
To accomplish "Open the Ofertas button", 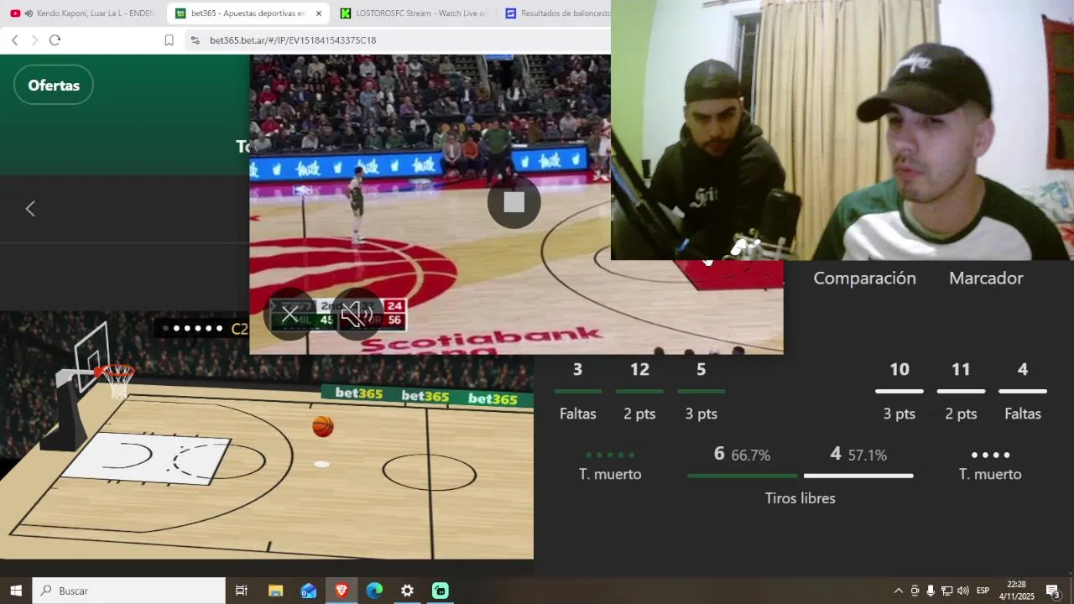I will (x=54, y=85).
